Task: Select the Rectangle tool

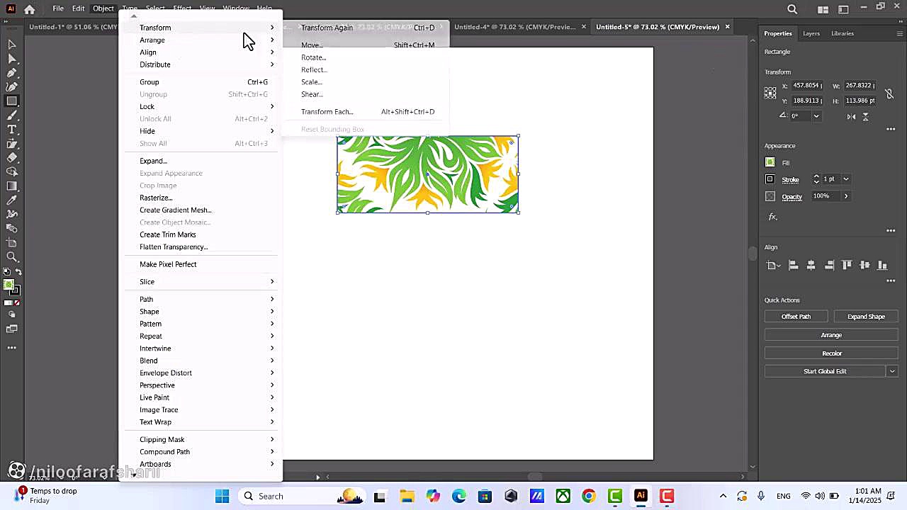Action: 12,101
